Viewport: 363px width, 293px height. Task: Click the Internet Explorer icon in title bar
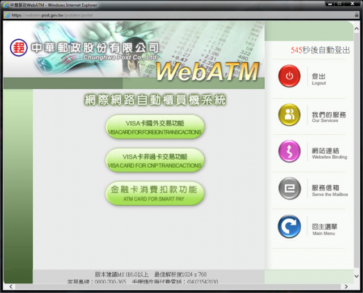(x=5, y=5)
